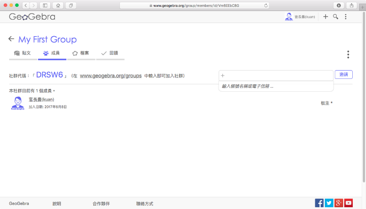
Task: Reload the page in address bar
Action: [x=266, y=5]
